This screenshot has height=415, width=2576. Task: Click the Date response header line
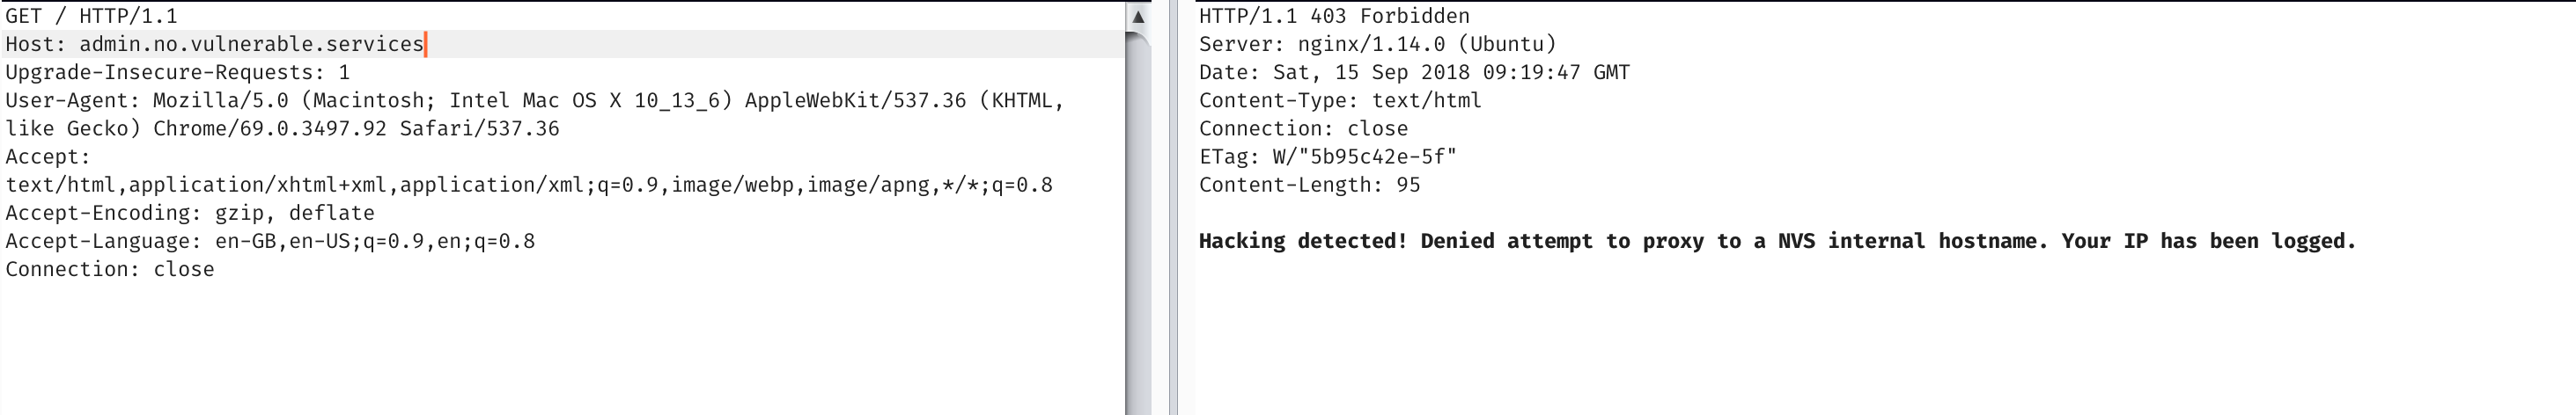pyautogui.click(x=1414, y=72)
